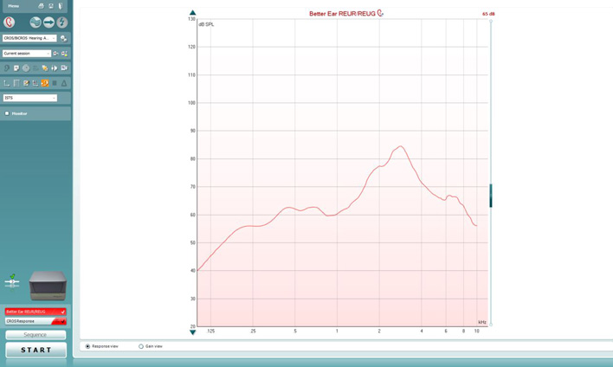This screenshot has width=613, height=367.
Task: Click the speaker arrows calibration icon
Action: 55,68
